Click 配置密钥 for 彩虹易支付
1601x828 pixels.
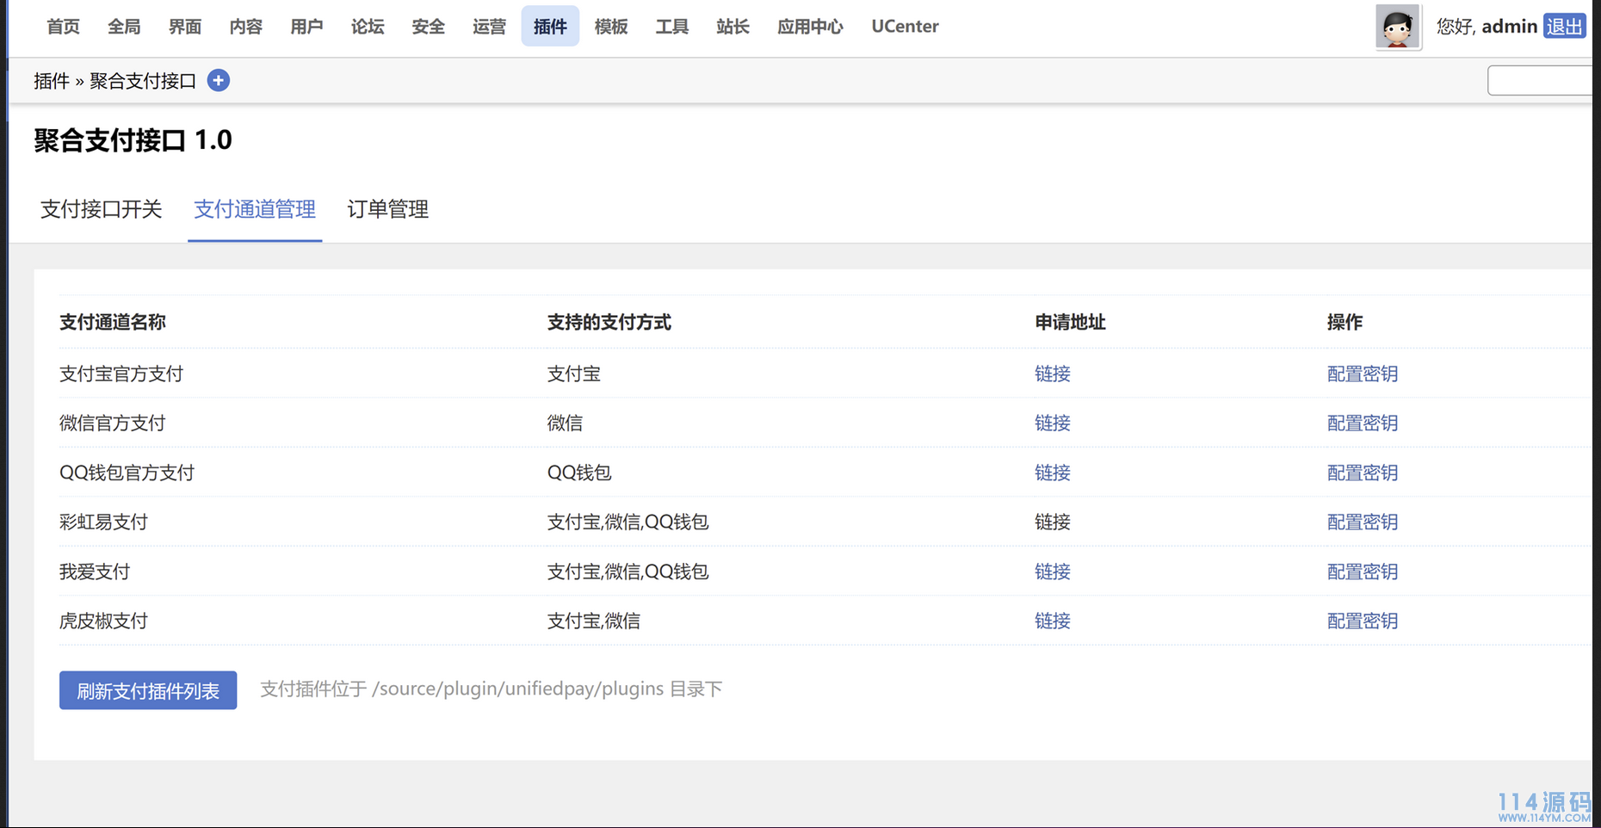[1363, 522]
